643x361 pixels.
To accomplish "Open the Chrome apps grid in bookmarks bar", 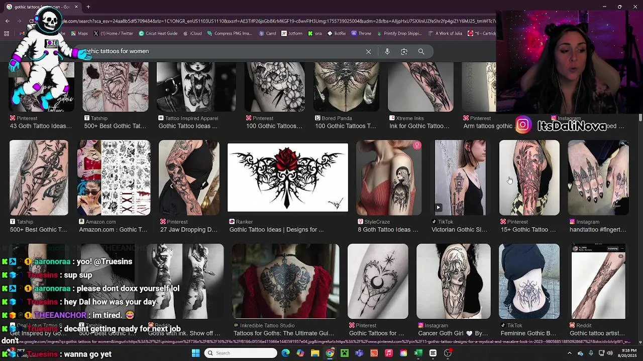I will click(x=7, y=34).
